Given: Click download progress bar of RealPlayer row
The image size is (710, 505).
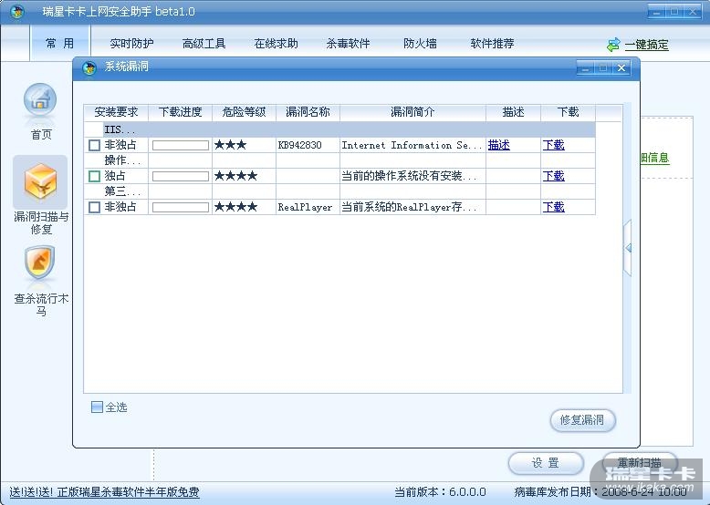Looking at the screenshot, I should 180,207.
